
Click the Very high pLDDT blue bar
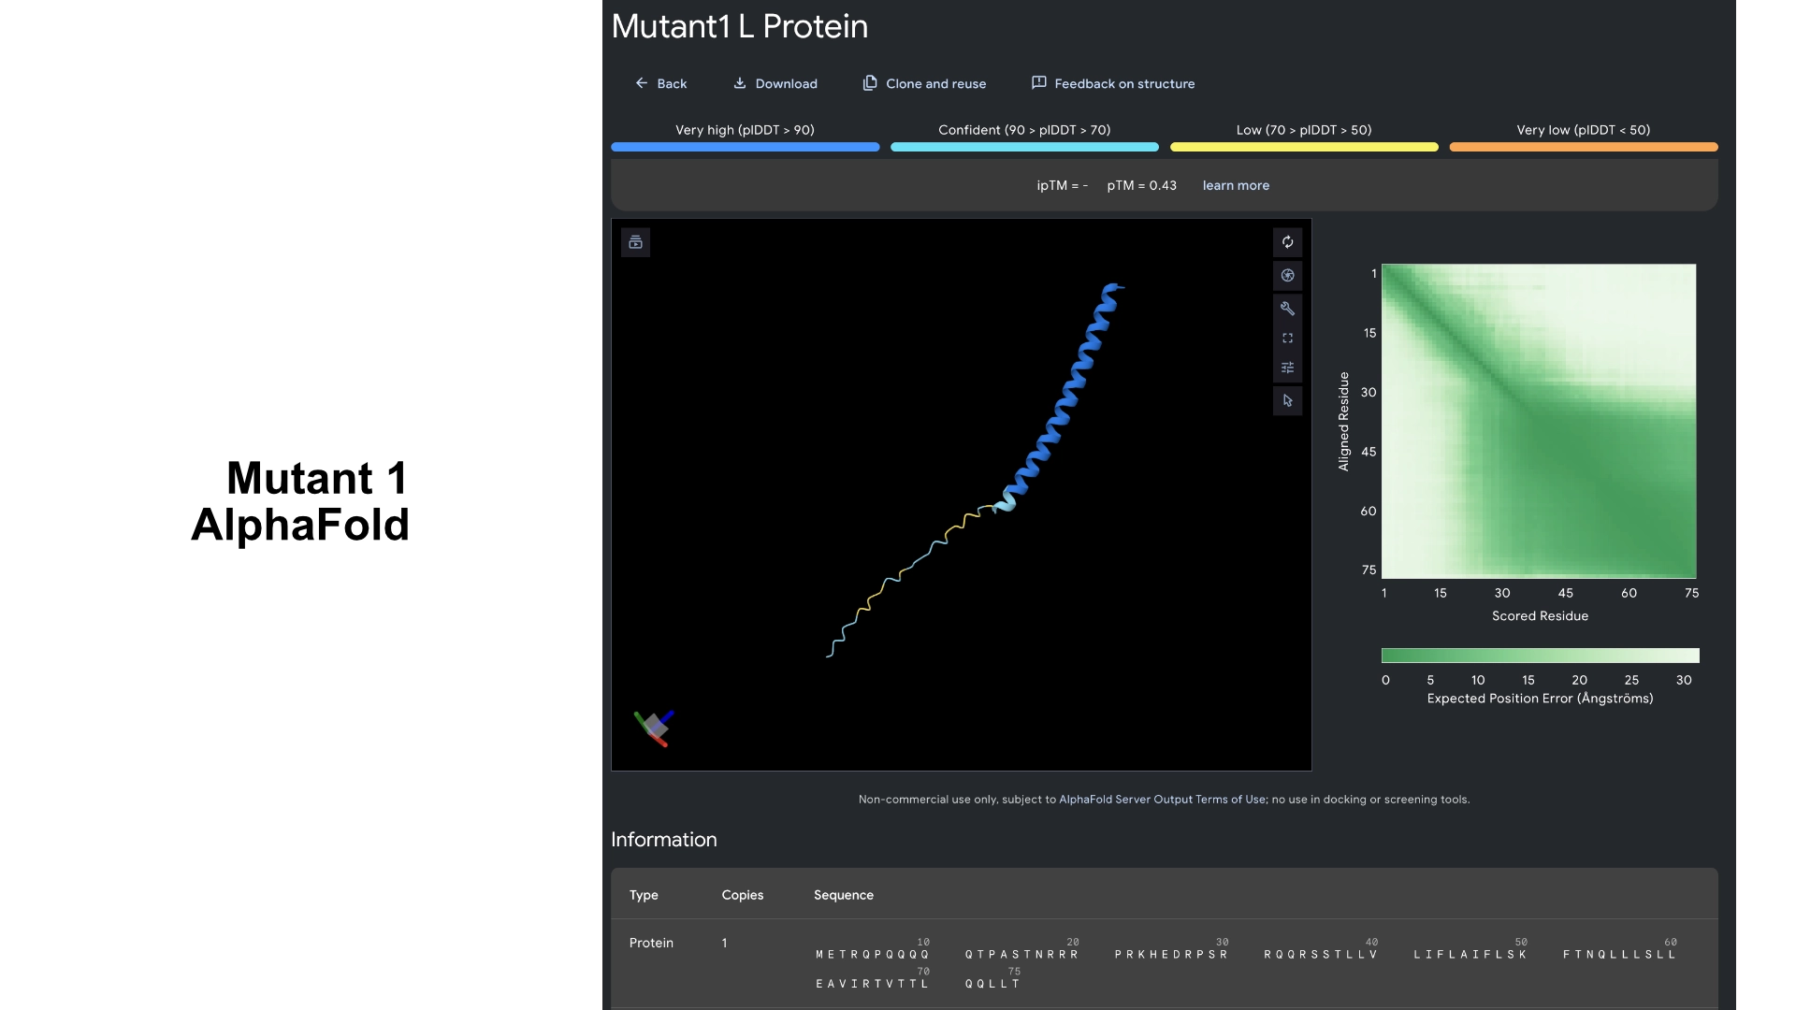click(745, 147)
